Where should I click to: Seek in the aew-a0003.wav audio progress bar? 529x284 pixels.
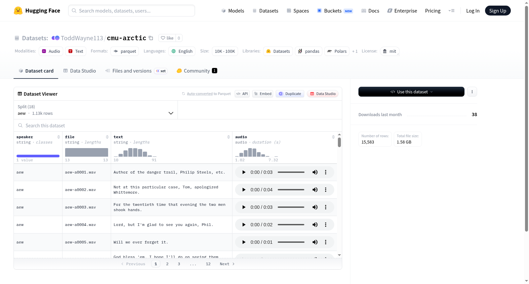tap(291, 207)
